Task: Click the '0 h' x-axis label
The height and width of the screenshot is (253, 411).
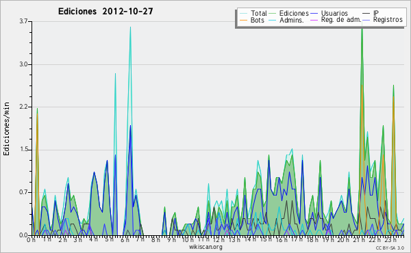Action: click(31, 240)
